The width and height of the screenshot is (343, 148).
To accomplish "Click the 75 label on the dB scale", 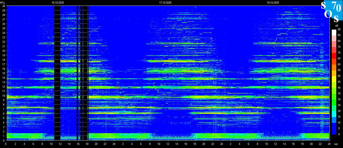I will coord(339,47).
